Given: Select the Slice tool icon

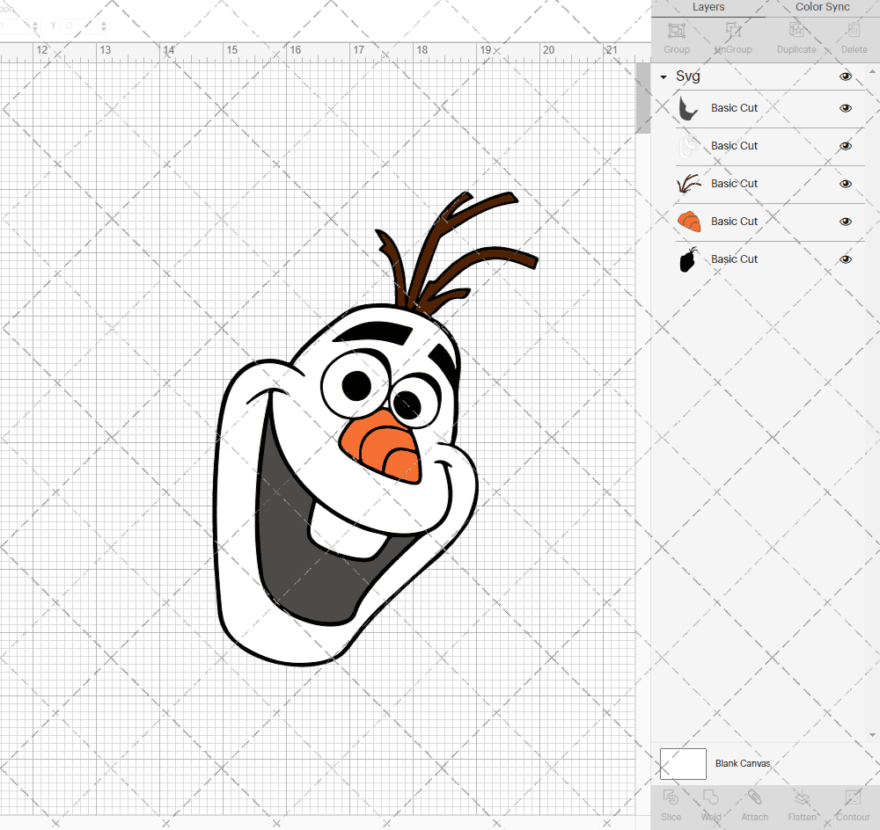Looking at the screenshot, I should click(x=671, y=797).
